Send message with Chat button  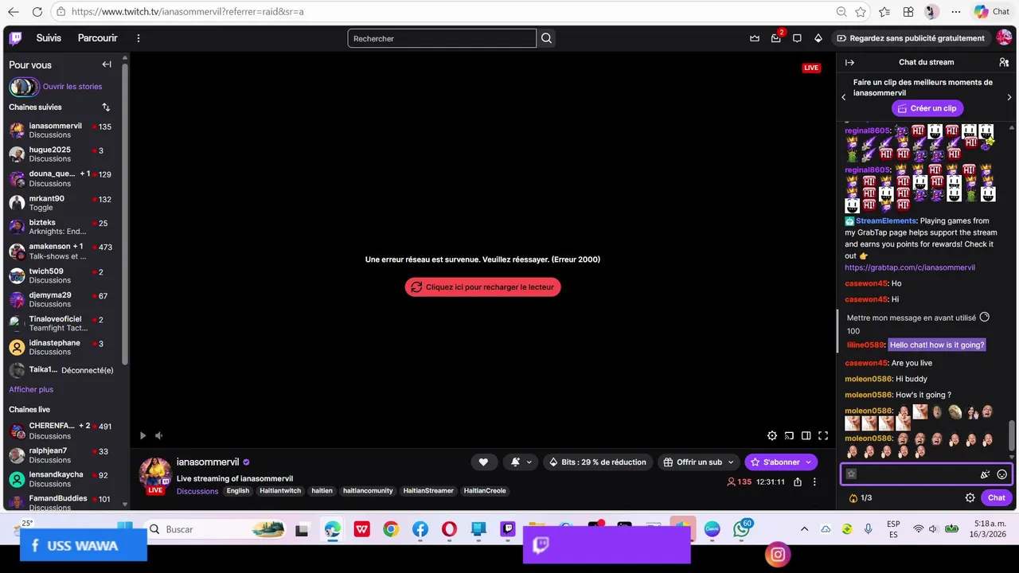point(997,497)
